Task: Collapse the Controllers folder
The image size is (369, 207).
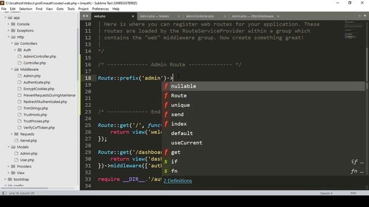Action: [x=12, y=44]
